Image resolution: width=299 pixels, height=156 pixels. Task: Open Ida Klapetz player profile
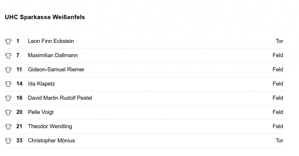(x=41, y=84)
